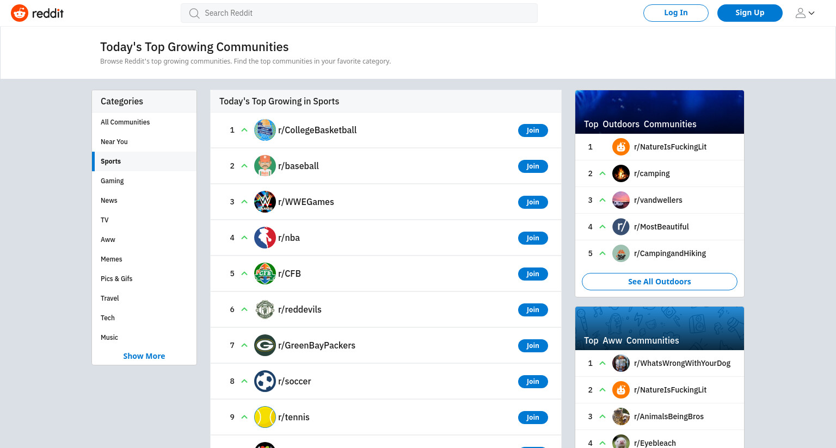The width and height of the screenshot is (836, 448).
Task: Click the Top Outdoors Communities banner
Action: 660,112
